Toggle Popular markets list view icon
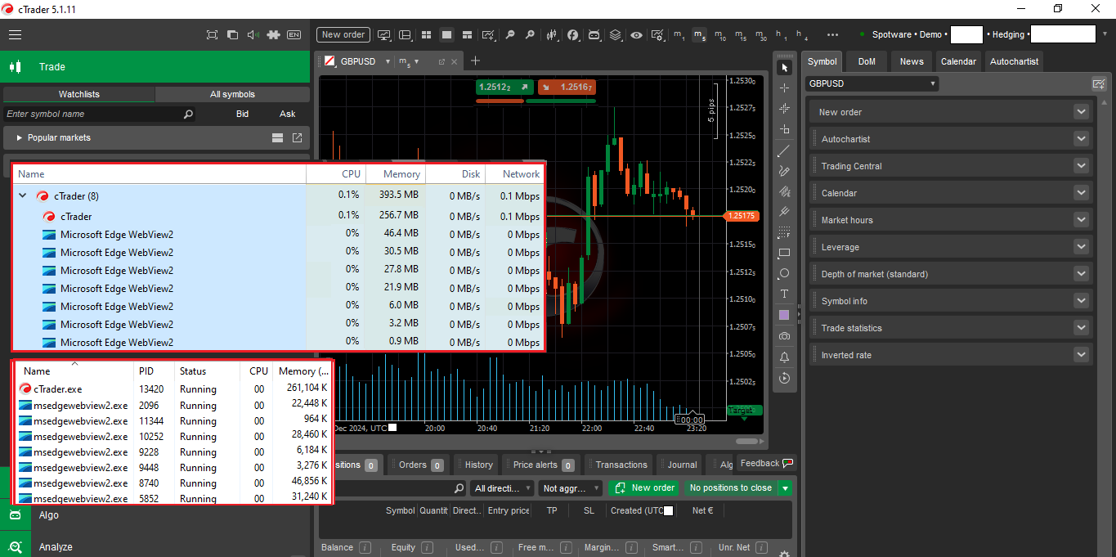Viewport: 1116px width, 557px height. pyautogui.click(x=278, y=137)
